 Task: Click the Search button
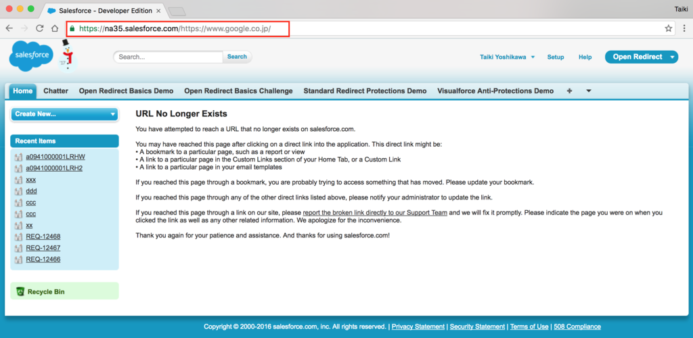tap(237, 57)
